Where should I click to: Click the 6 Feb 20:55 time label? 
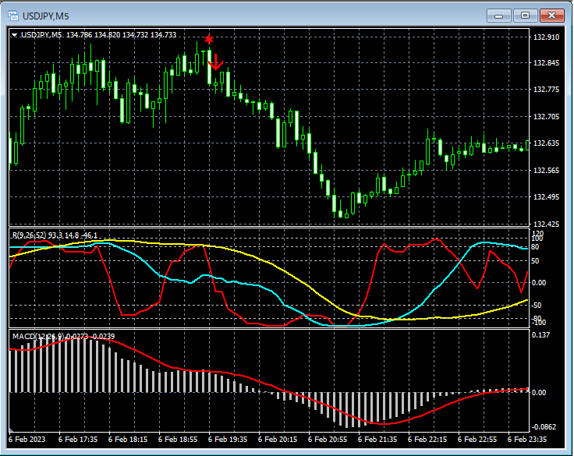(x=328, y=440)
